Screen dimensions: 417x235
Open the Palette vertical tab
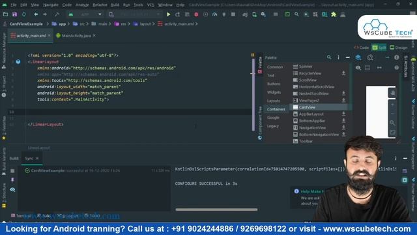[x=260, y=65]
